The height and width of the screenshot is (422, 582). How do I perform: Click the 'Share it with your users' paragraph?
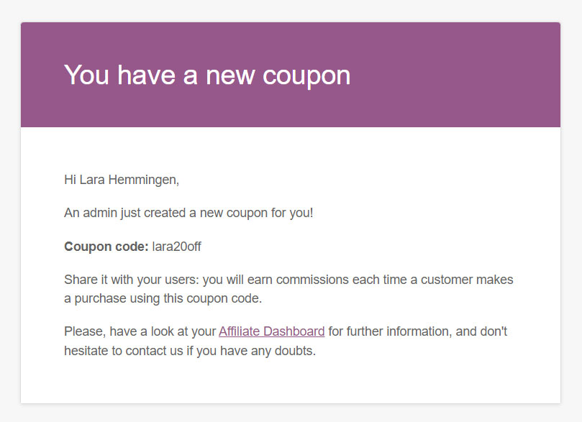(x=288, y=289)
